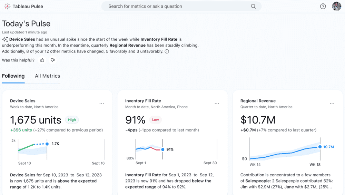This screenshot has height=195, width=345.
Task: Click bold Device Sales in summary
Action: 22,39
